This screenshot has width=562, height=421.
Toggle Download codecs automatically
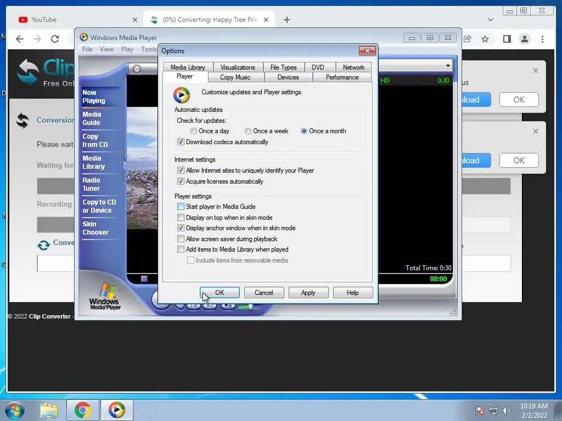[181, 142]
